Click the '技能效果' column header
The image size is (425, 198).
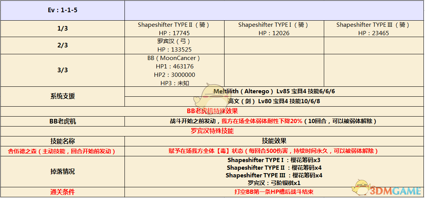click(x=274, y=141)
